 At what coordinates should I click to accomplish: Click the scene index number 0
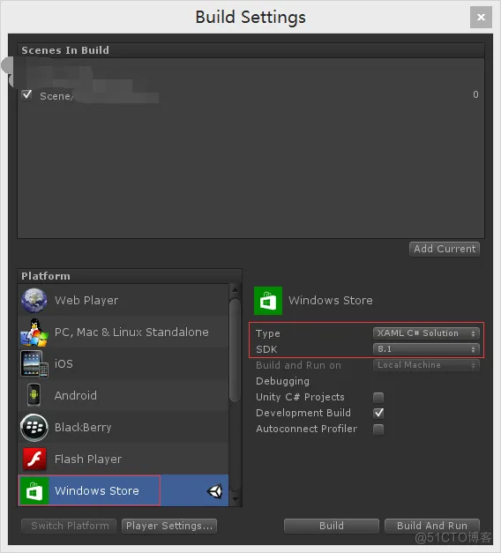click(475, 94)
